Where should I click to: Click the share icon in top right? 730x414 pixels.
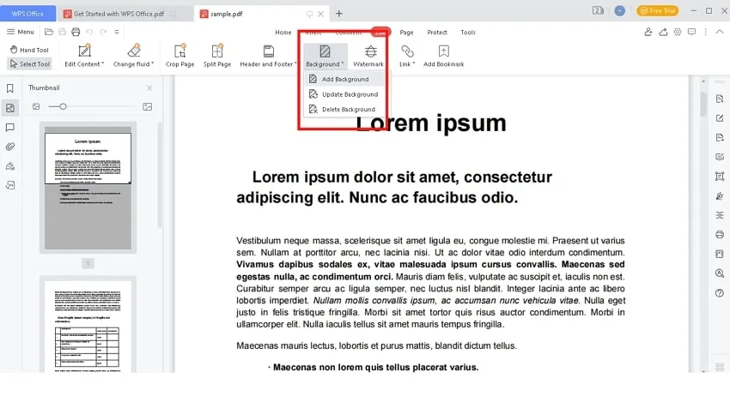[663, 32]
